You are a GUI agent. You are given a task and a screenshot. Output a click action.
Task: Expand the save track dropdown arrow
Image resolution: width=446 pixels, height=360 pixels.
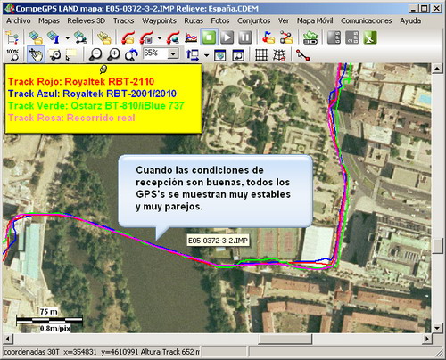click(x=160, y=38)
